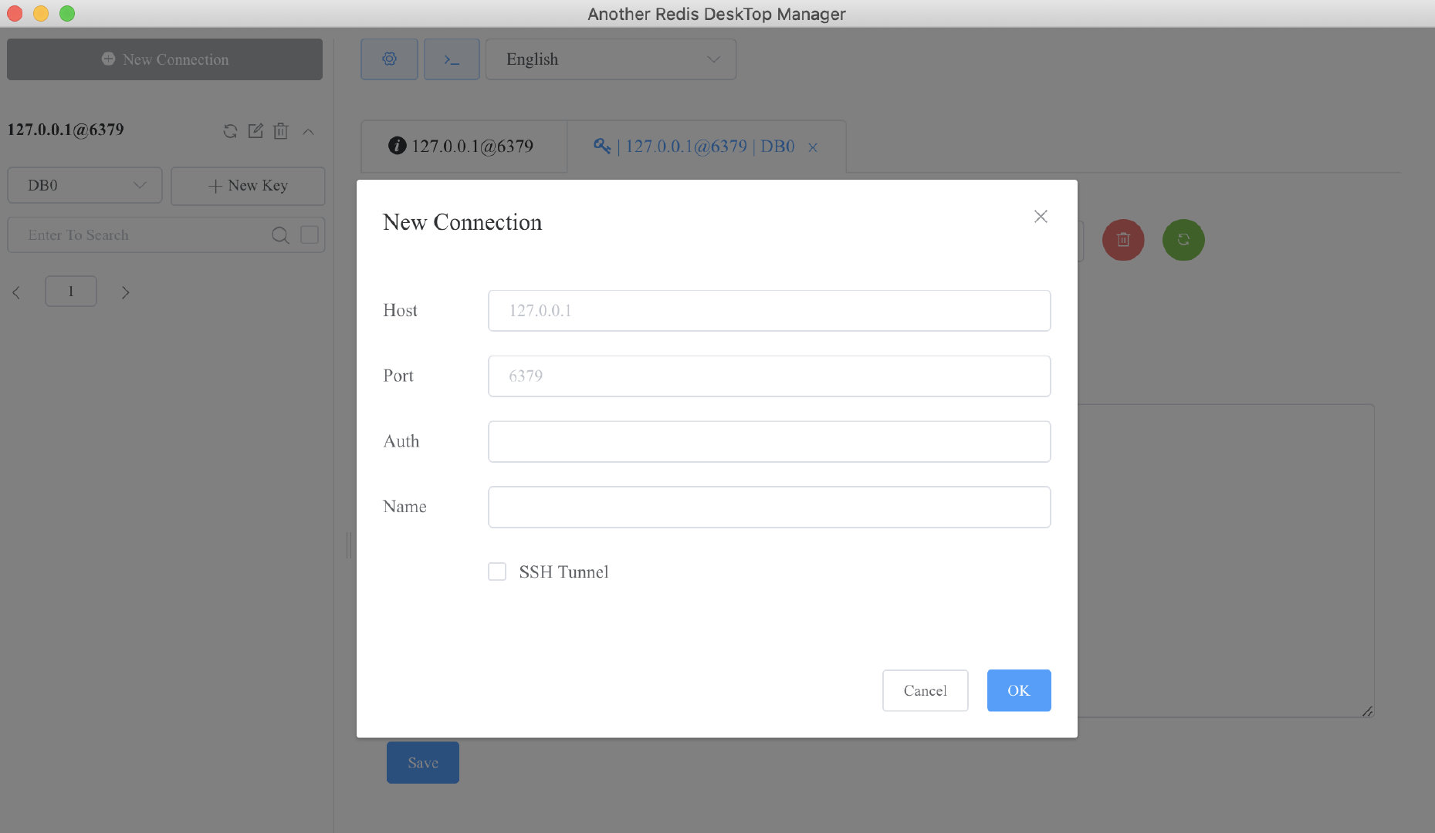The width and height of the screenshot is (1435, 833).
Task: Collapse the 127.0.0.1@6379 connection section
Action: tap(308, 131)
